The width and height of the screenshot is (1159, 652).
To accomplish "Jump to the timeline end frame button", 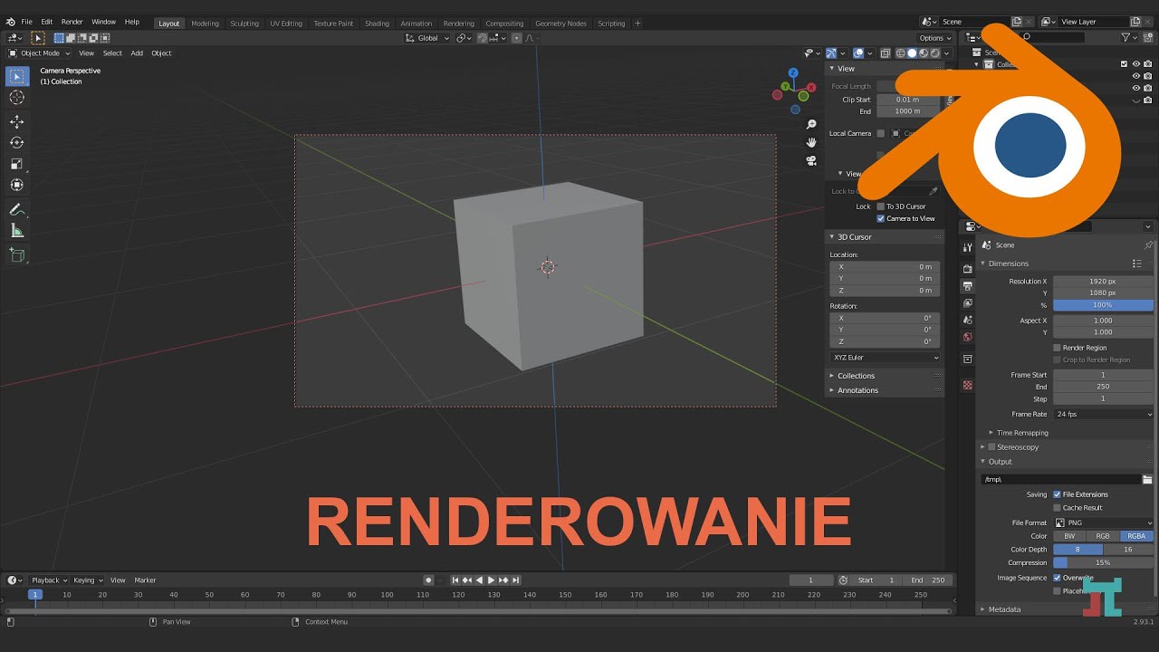I will (515, 580).
